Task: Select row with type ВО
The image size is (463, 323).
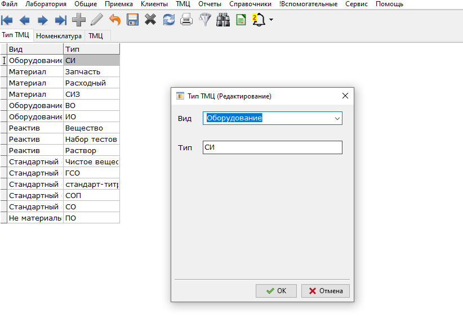Action: pos(60,106)
